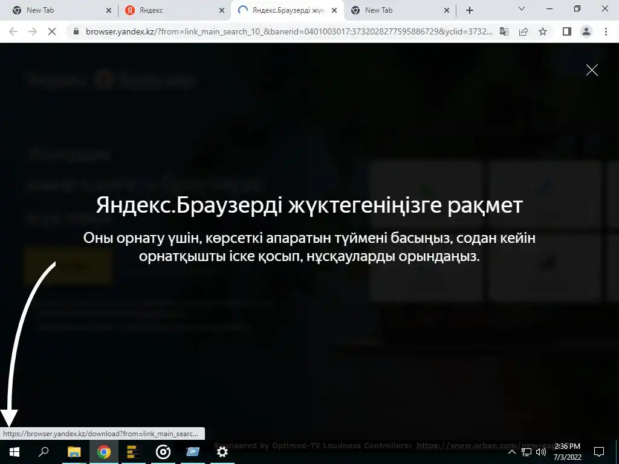This screenshot has height=464, width=619.
Task: Close the download thank-you overlay
Action: (x=592, y=70)
